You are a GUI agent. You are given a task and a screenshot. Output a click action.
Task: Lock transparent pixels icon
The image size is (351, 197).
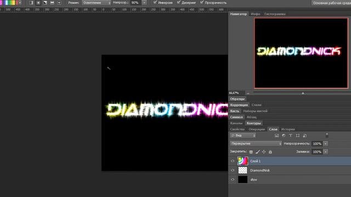(251, 152)
